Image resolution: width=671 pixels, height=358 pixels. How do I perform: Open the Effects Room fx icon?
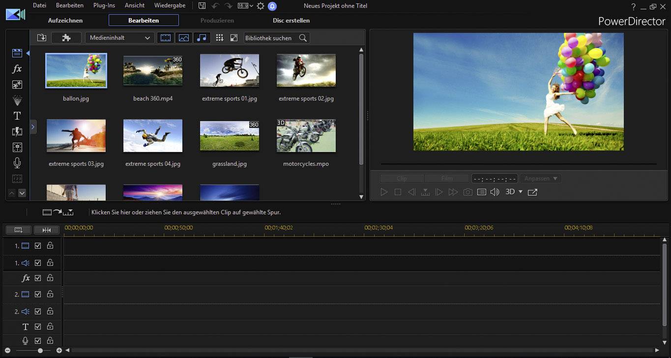pos(17,69)
